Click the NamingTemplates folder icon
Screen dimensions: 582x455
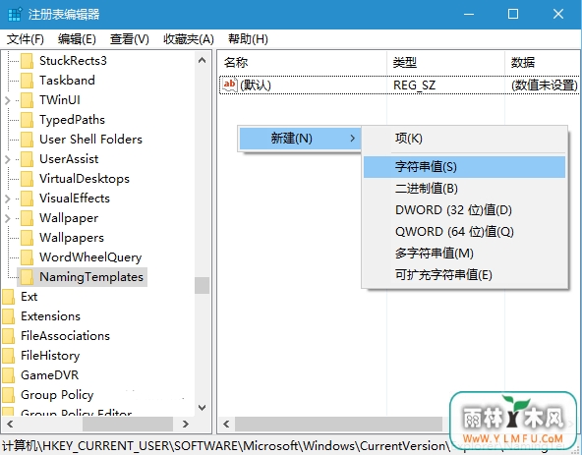[x=28, y=277]
